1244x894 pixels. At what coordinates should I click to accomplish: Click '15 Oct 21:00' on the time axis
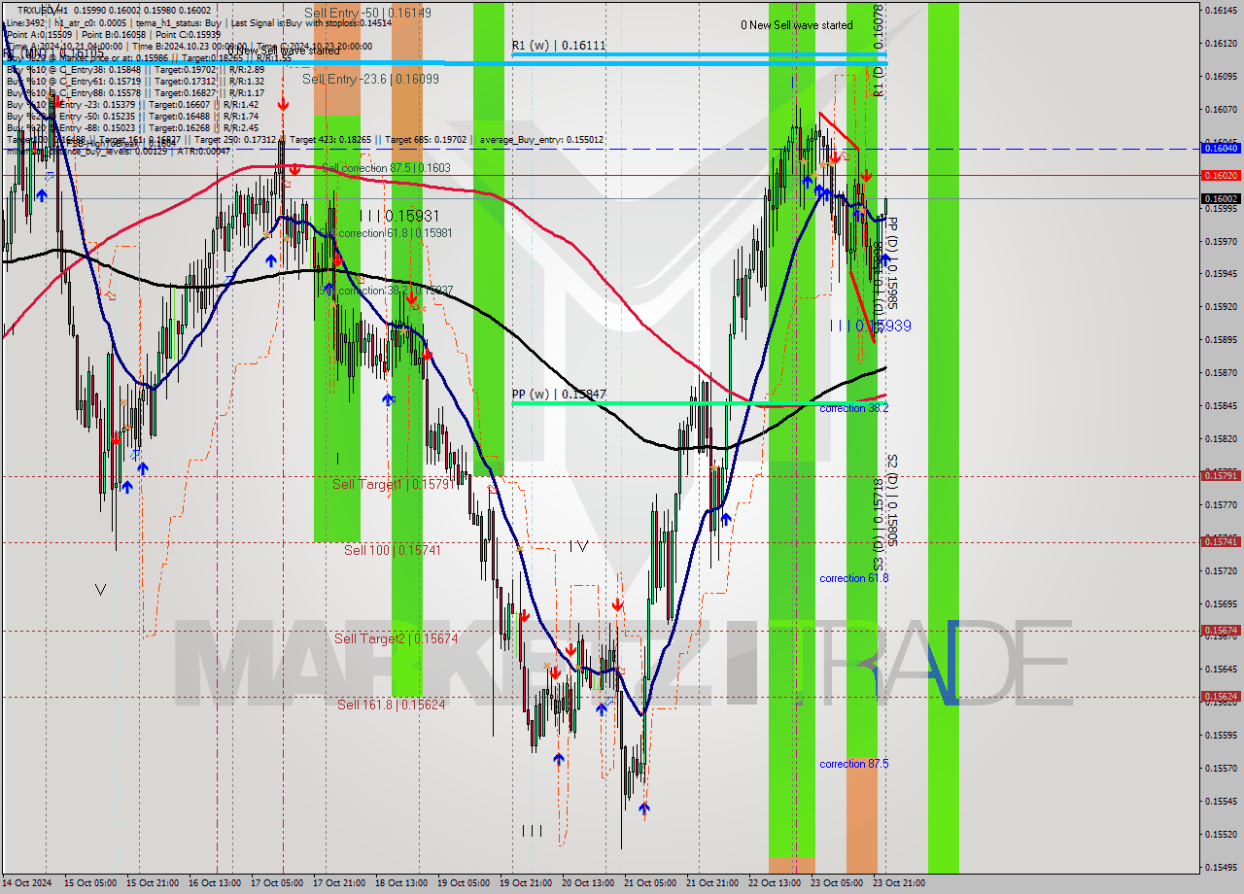(151, 883)
